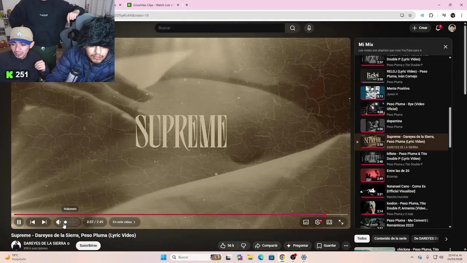Save the video with Guardar

point(327,245)
